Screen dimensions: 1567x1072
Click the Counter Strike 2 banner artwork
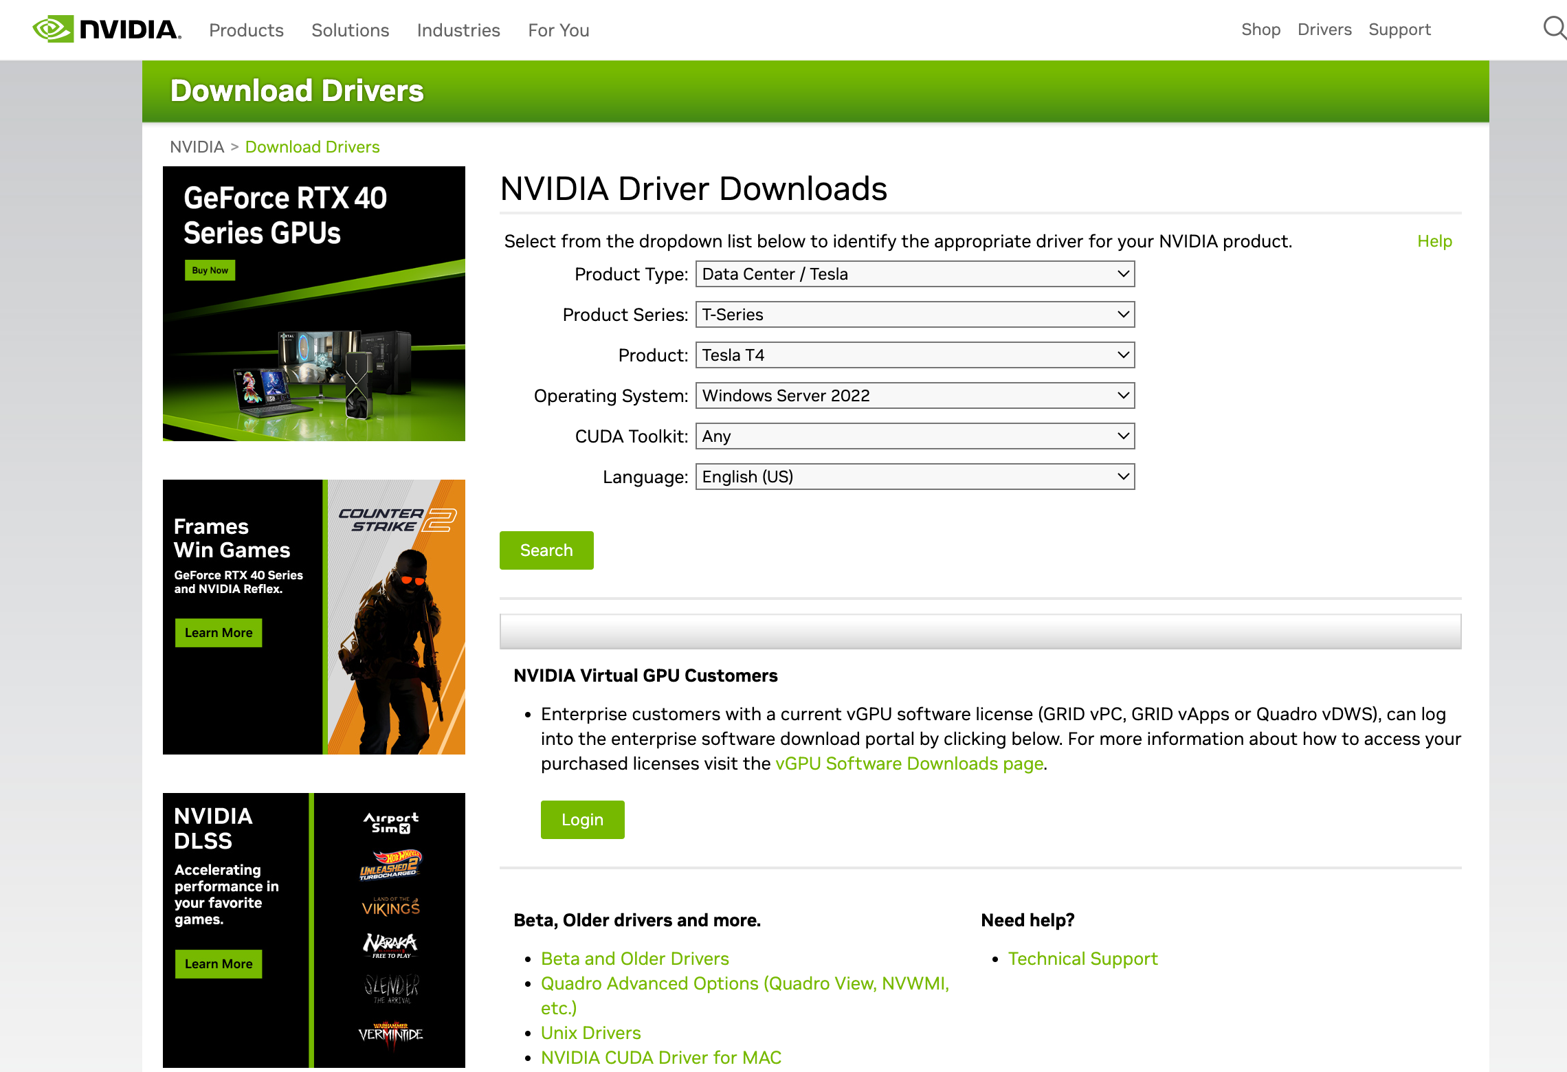click(397, 617)
